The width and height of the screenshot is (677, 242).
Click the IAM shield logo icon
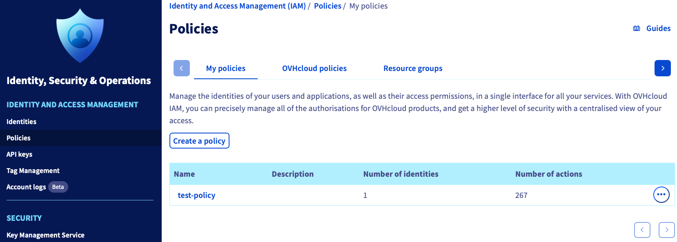(80, 36)
